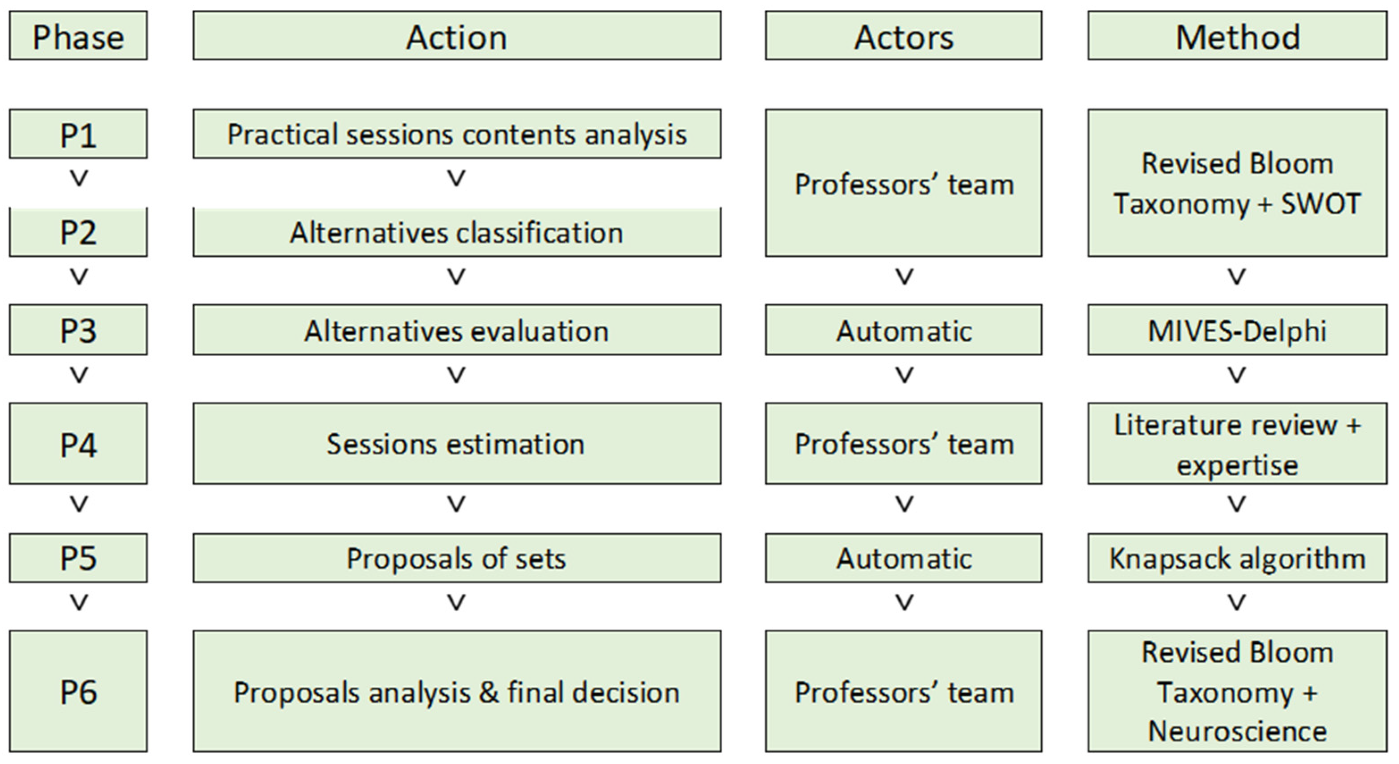Select the P3 phase box
Screen dimensions: 1399x764
click(78, 330)
